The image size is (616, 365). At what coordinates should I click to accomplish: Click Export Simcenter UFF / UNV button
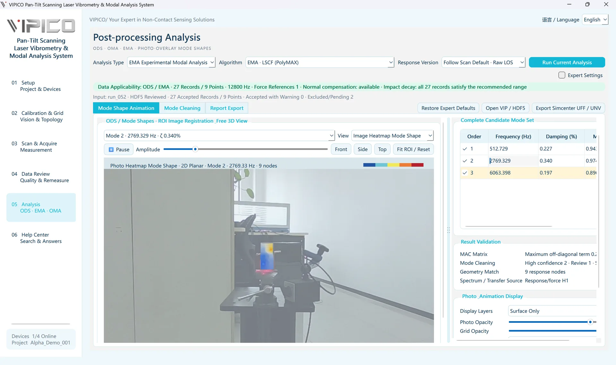point(568,108)
